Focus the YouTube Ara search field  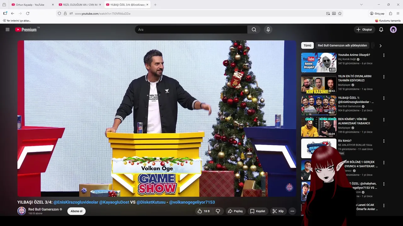191,30
